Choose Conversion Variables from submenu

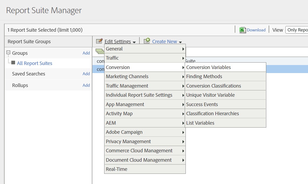(x=208, y=67)
